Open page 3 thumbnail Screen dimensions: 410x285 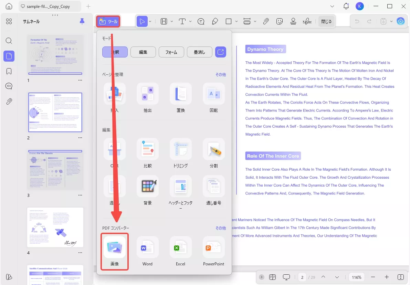55,170
